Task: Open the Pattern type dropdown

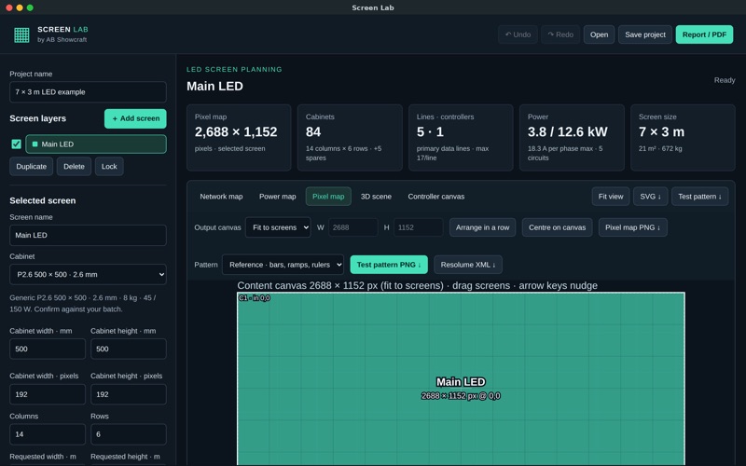Action: [283, 265]
